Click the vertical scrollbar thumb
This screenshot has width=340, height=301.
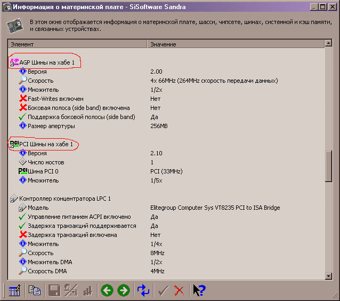329,167
